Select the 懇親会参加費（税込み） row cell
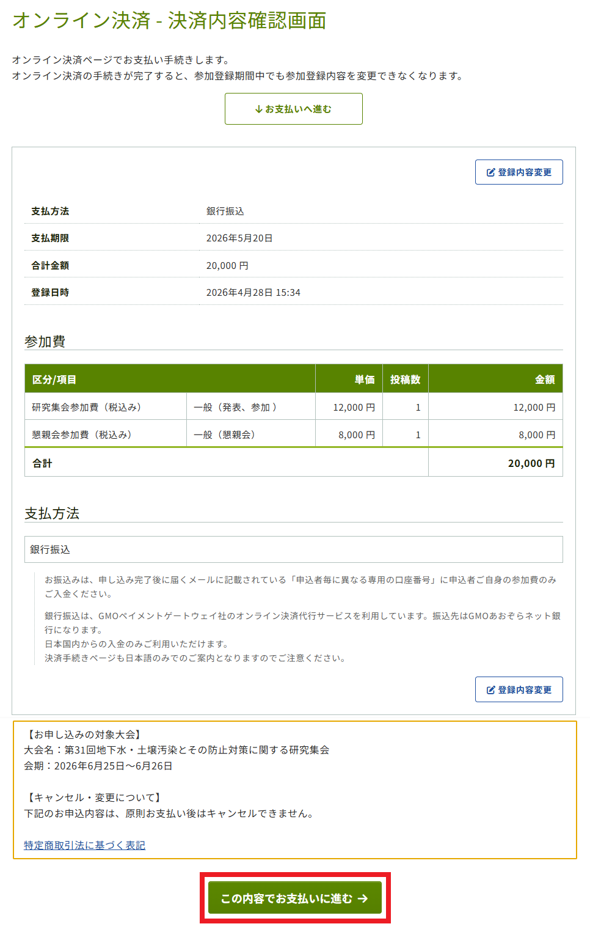Image resolution: width=590 pixels, height=932 pixels. click(82, 435)
